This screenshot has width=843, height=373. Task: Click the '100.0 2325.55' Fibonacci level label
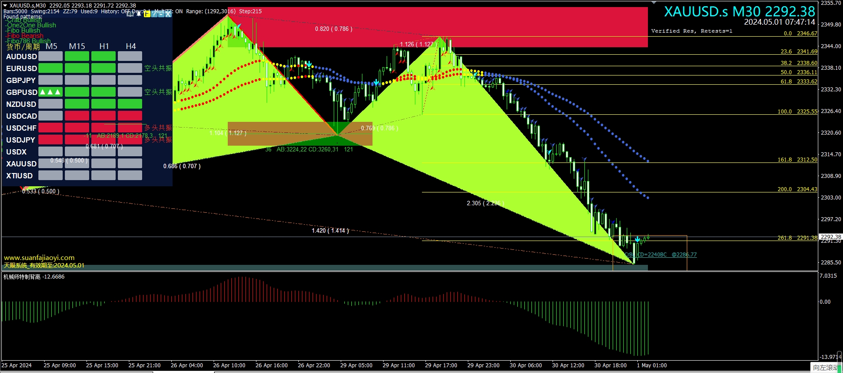coord(798,112)
